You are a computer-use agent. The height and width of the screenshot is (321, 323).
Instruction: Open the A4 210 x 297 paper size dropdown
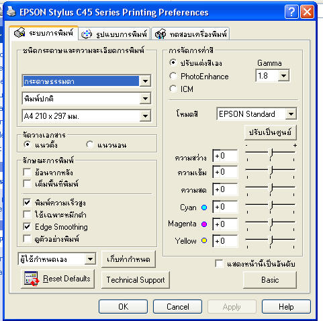pyautogui.click(x=145, y=116)
